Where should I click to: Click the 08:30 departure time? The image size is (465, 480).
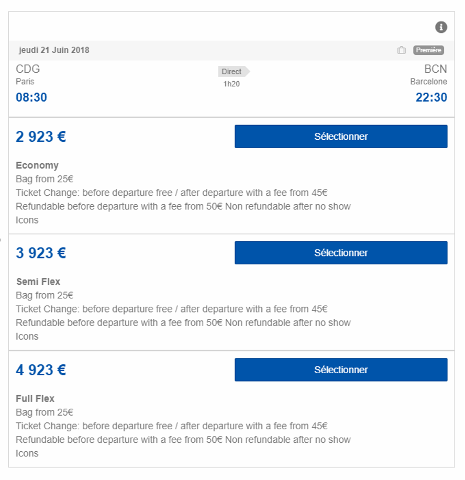(x=31, y=97)
